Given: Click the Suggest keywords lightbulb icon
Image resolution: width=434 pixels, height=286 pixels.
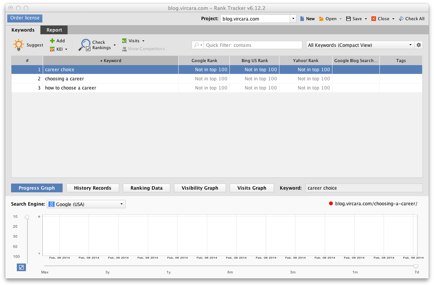Looking at the screenshot, I should point(19,45).
